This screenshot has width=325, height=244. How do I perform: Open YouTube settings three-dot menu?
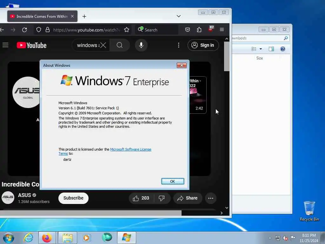[179, 45]
